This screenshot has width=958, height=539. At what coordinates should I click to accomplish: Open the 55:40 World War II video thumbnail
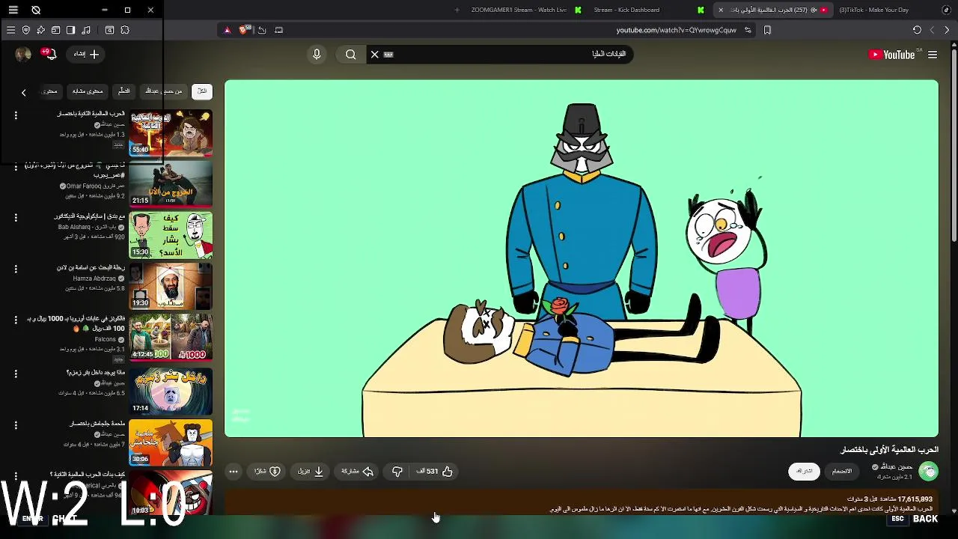[x=171, y=133]
